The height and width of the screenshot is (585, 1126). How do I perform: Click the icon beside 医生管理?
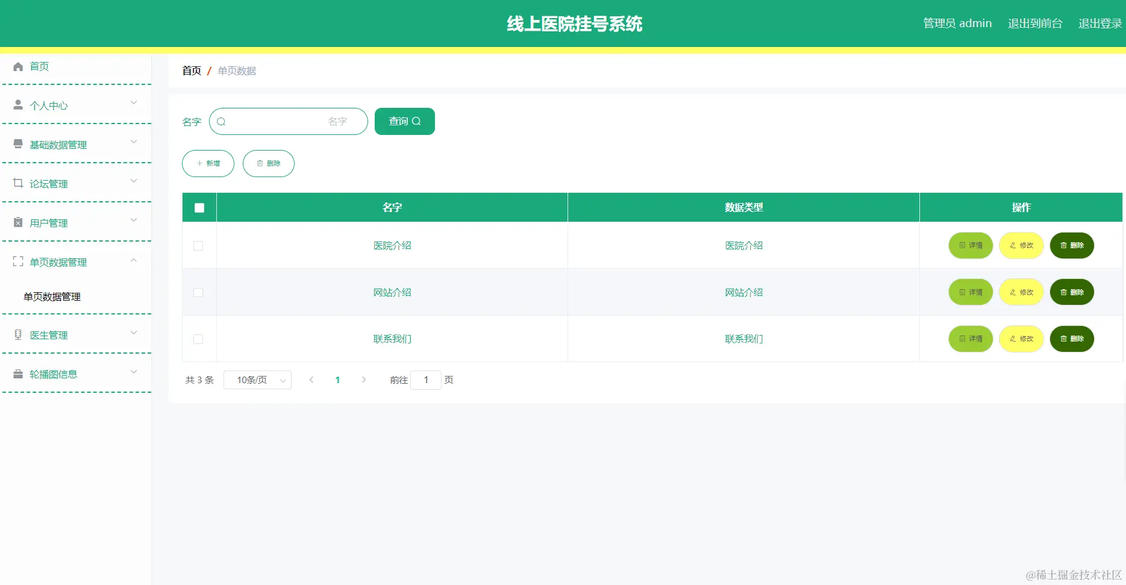tap(18, 334)
